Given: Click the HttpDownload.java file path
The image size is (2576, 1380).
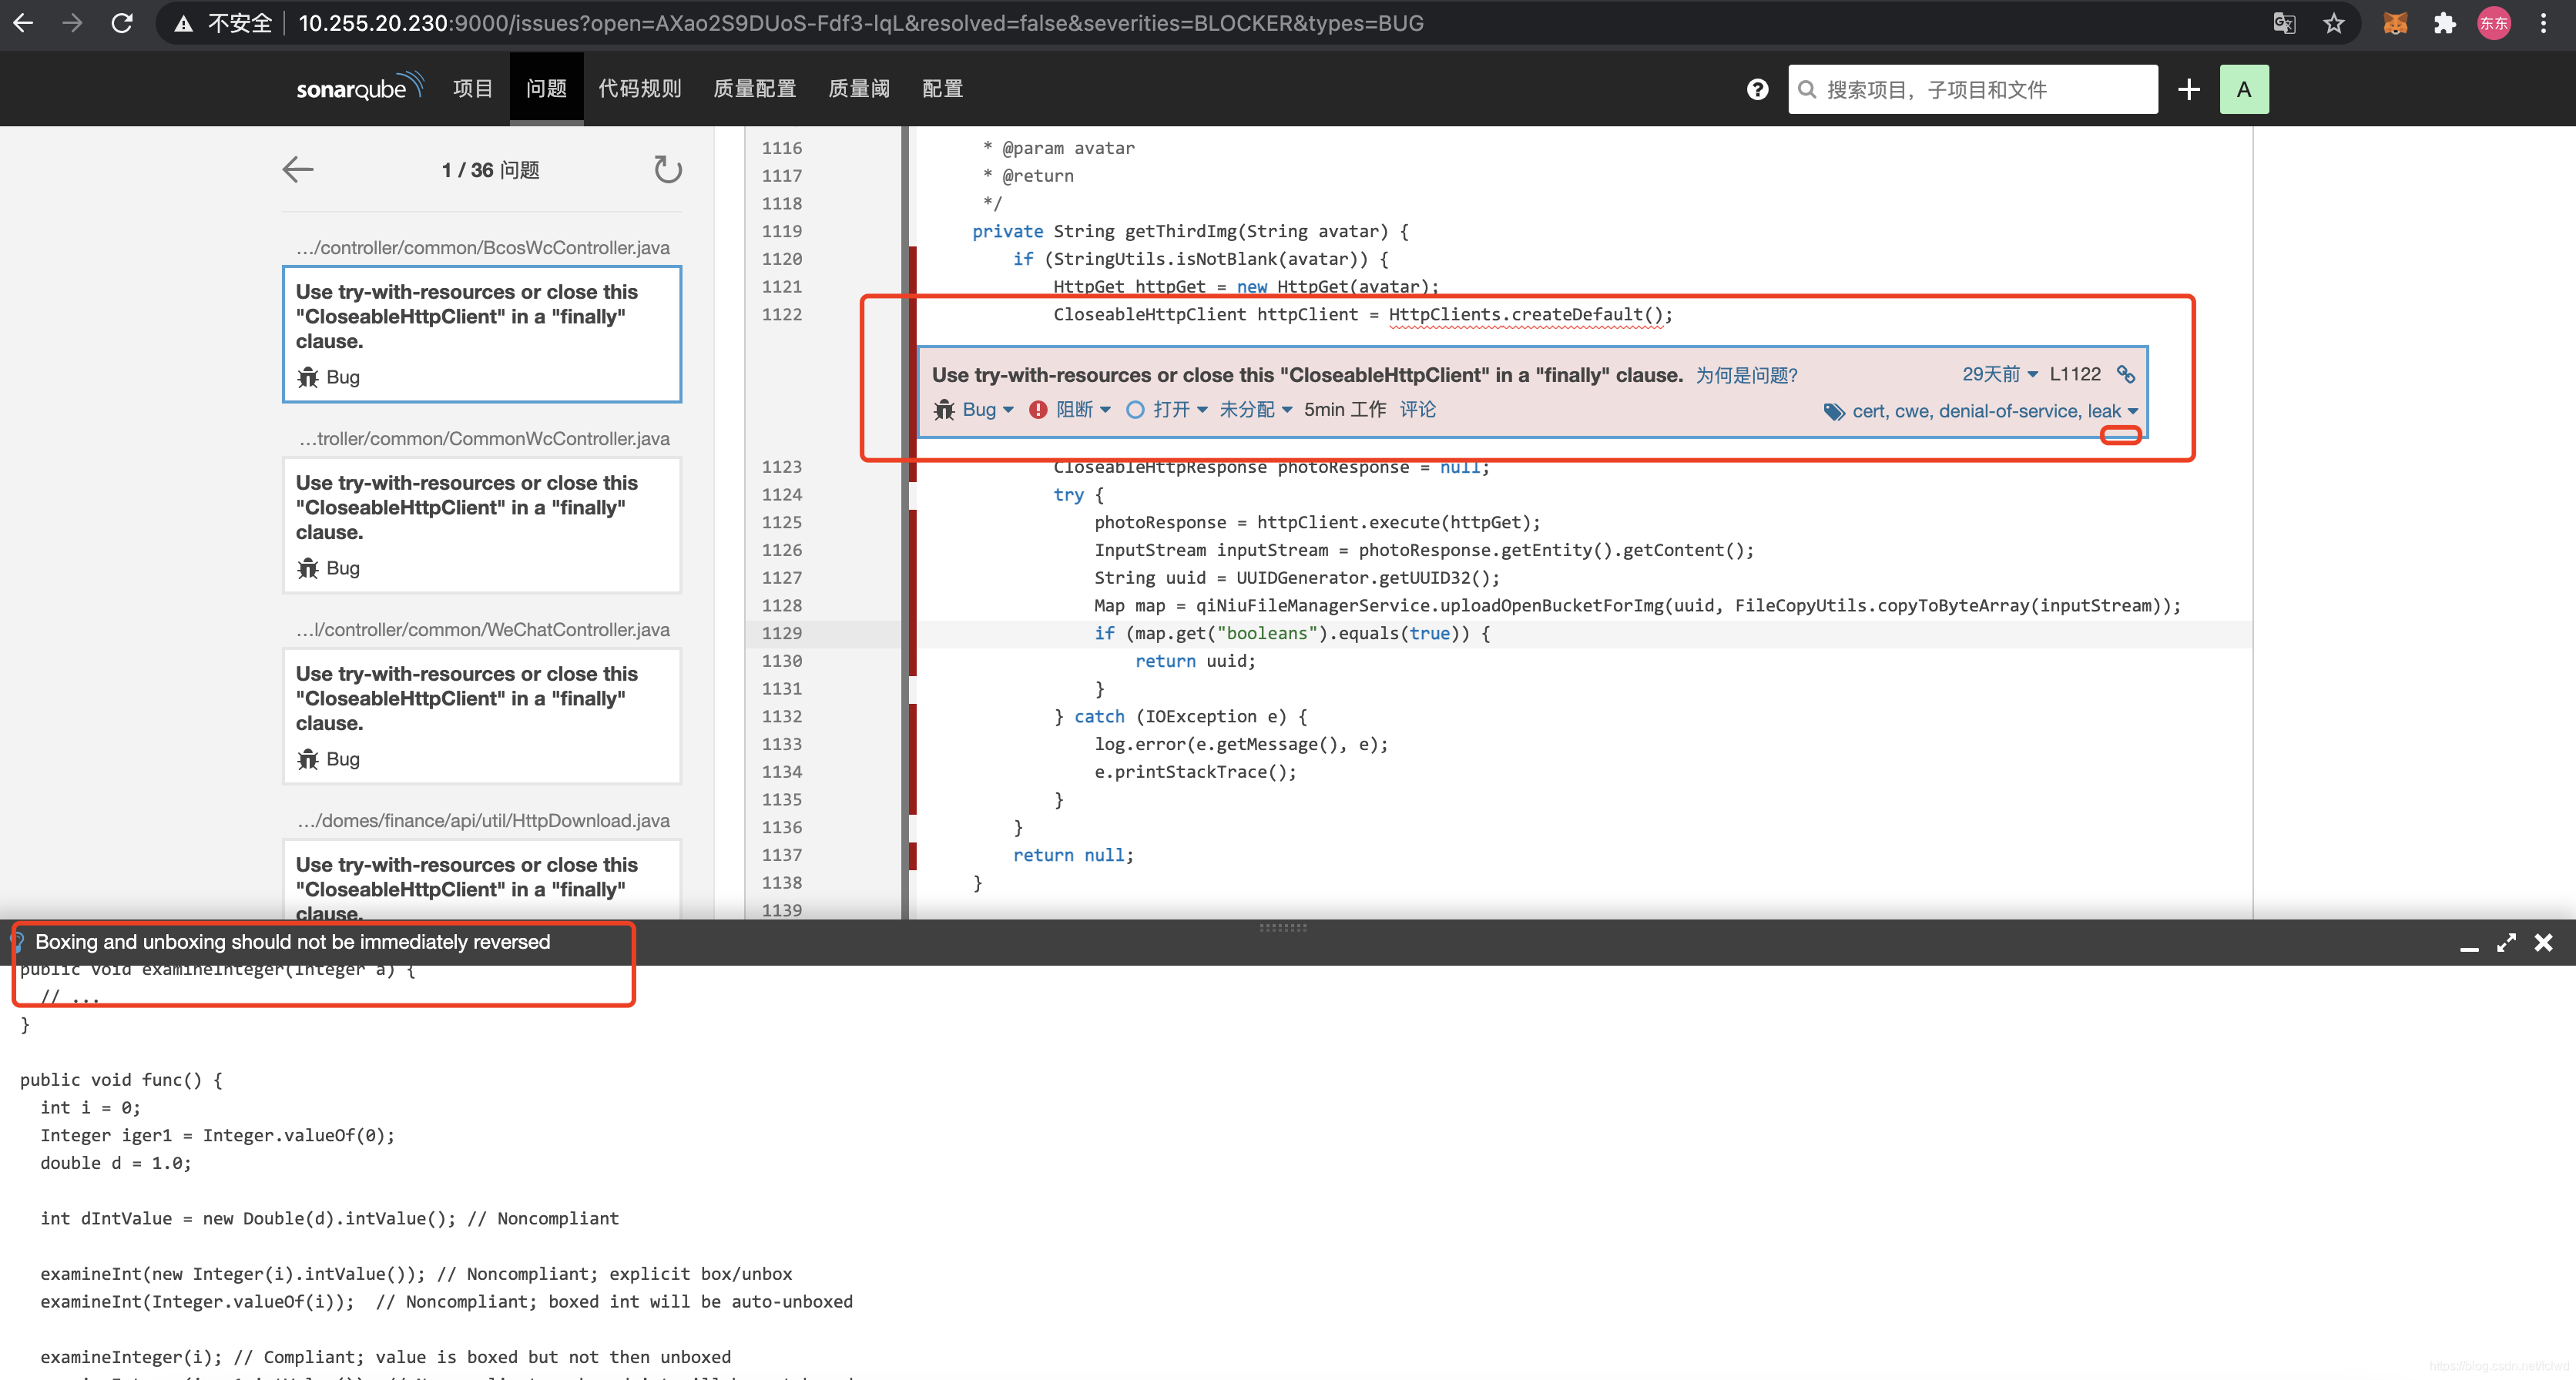Looking at the screenshot, I should coord(483,821).
